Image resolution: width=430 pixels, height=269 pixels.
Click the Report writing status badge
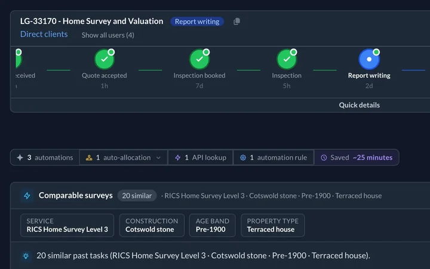[197, 22]
